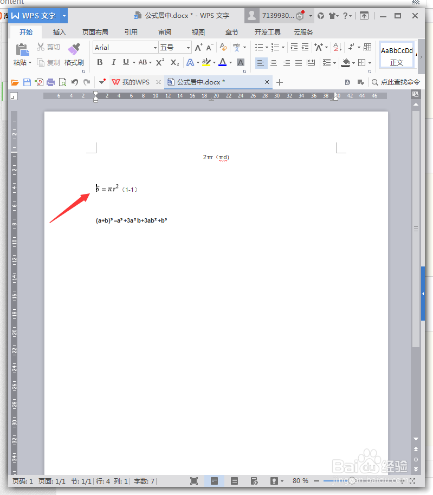Align text left
The height and width of the screenshot is (495, 433).
pos(261,63)
